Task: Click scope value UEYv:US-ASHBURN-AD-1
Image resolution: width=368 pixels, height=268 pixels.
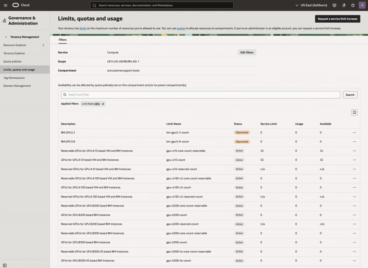Action: click(123, 62)
